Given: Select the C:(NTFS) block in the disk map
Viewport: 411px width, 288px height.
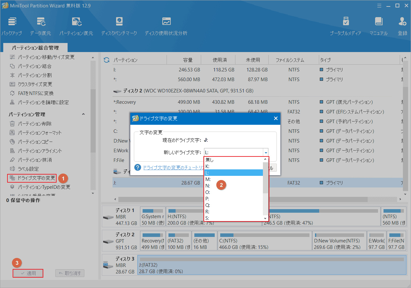Looking at the screenshot, I should [265, 241].
